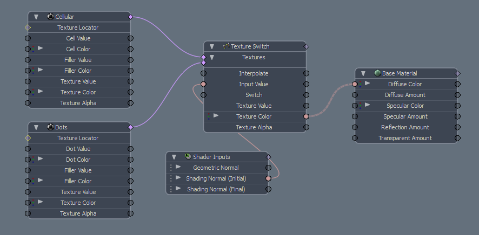The height and width of the screenshot is (235, 479).
Task: Click the yellow Texture Locator diamond on Dots
Action: tap(28, 138)
